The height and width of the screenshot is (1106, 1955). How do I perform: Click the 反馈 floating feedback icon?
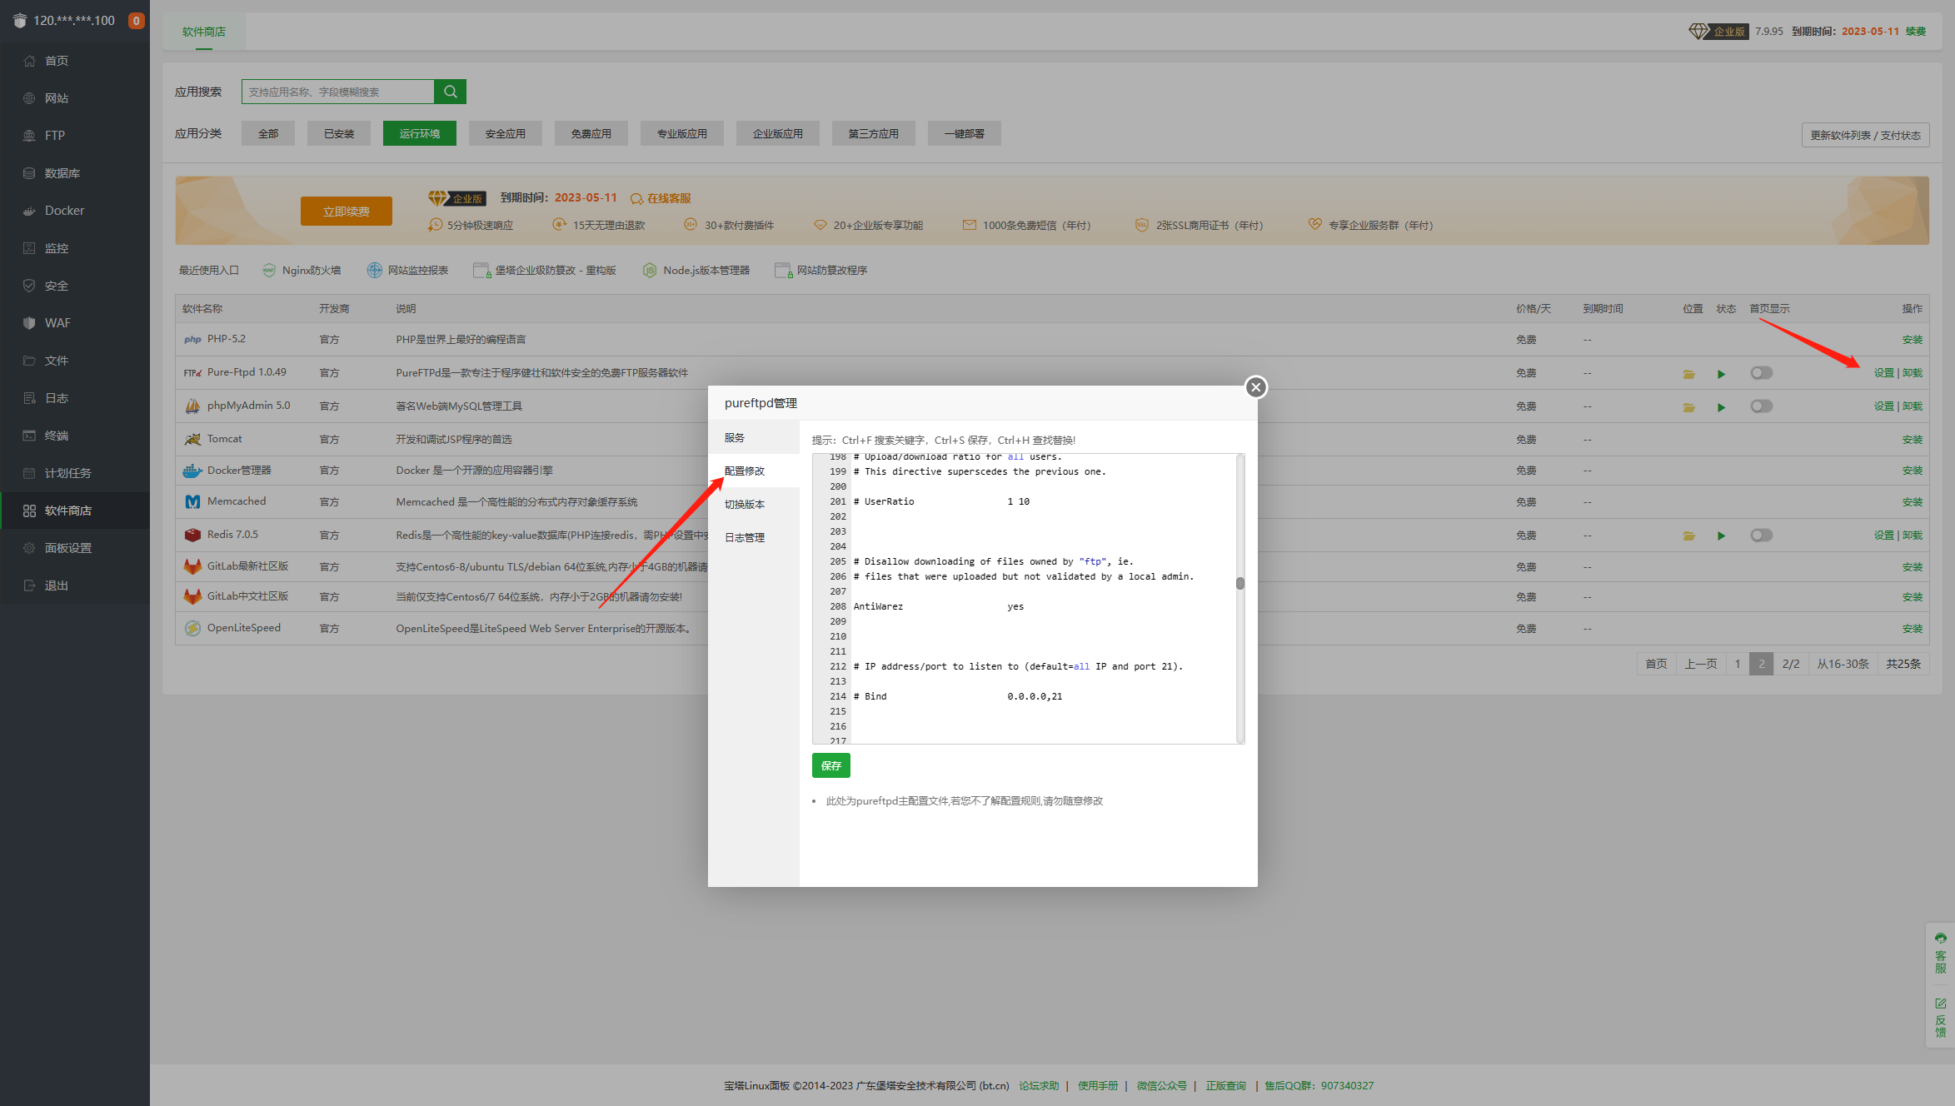pos(1941,1017)
